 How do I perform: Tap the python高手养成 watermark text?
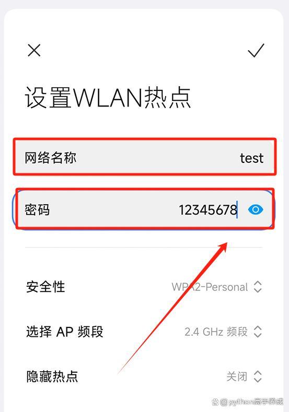257,402
